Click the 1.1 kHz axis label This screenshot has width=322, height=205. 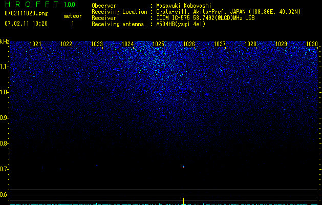click(4, 67)
